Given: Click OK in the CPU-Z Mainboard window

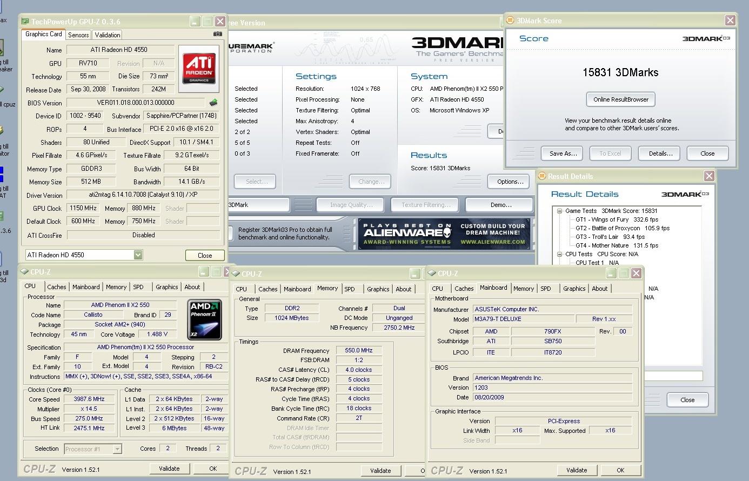Looking at the screenshot, I should tap(620, 470).
